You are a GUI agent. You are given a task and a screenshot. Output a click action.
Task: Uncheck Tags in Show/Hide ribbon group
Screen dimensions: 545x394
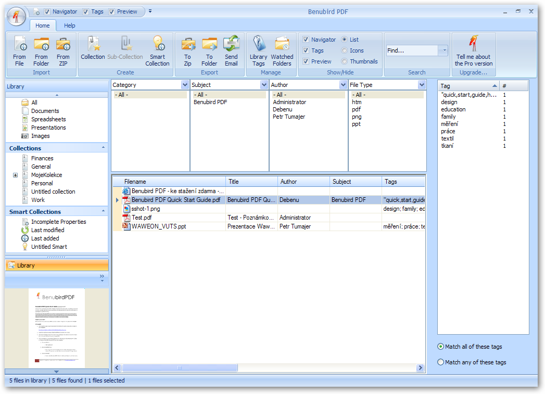coord(306,50)
